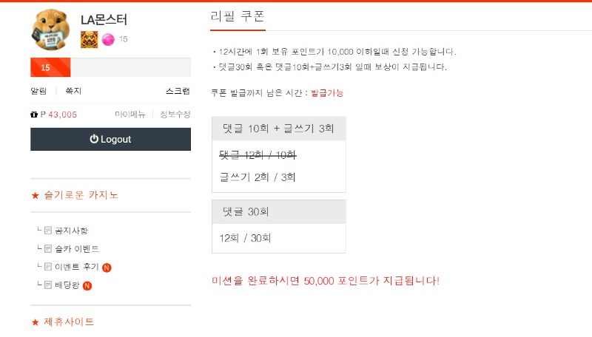Click the star icon beside 슬기로운 카지노
Screen dimensions: 592x337
click(x=35, y=195)
